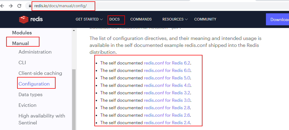Expand the RESOURCES dropdown menu
The width and height of the screenshot is (289, 130).
click(x=175, y=19)
